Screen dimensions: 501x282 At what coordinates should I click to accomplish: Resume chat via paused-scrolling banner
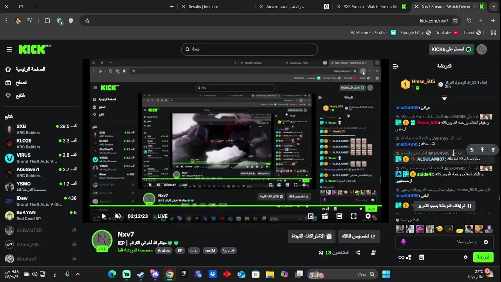point(444,206)
